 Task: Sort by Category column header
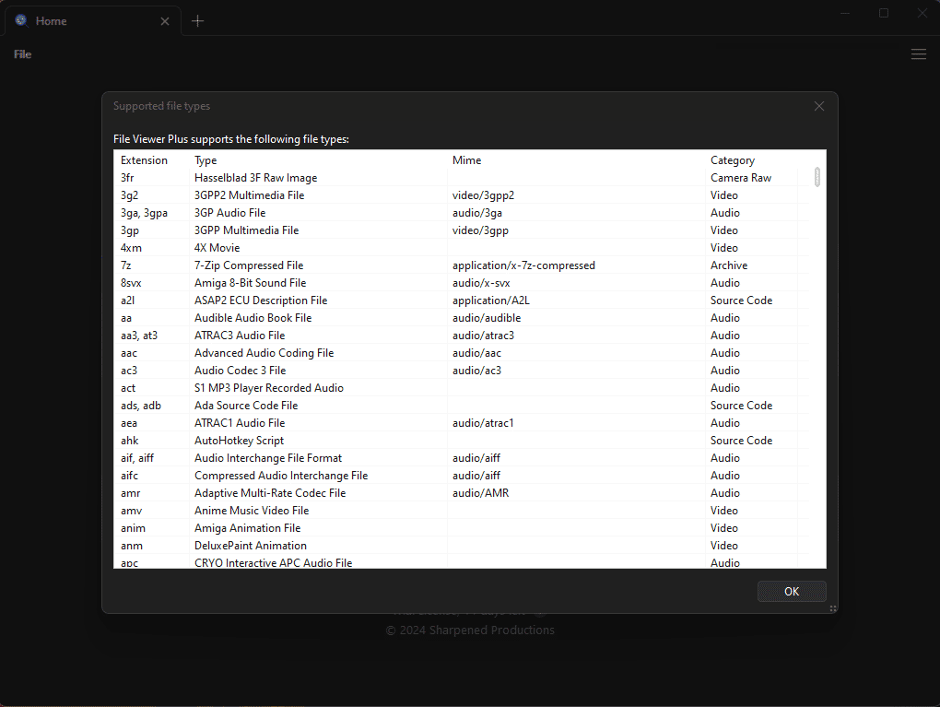733,160
